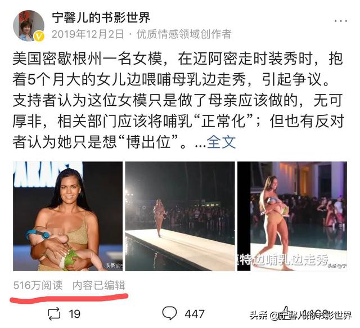Viewport: 360px width, 328px height.
Task: Tap the 516万阅读 read count
Action: click(x=38, y=285)
